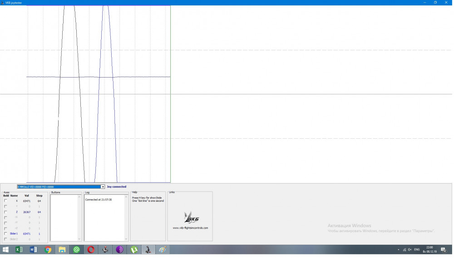Image resolution: width=454 pixels, height=258 pixels.
Task: Click Z axis value 26367
Action: pyautogui.click(x=27, y=212)
